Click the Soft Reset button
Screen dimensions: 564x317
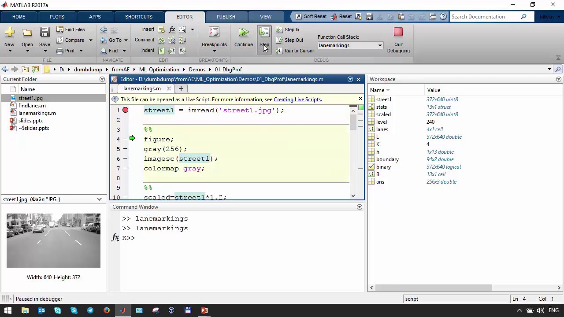[311, 17]
